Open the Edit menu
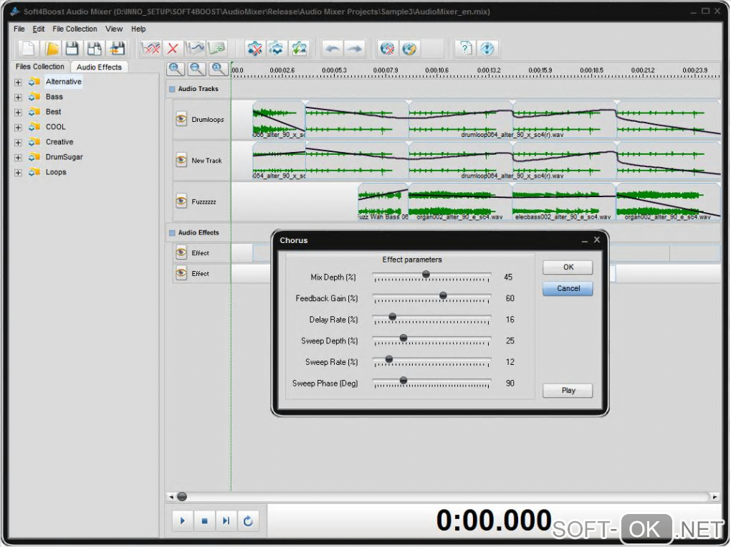Screen dimensions: 731x547 pyautogui.click(x=38, y=29)
